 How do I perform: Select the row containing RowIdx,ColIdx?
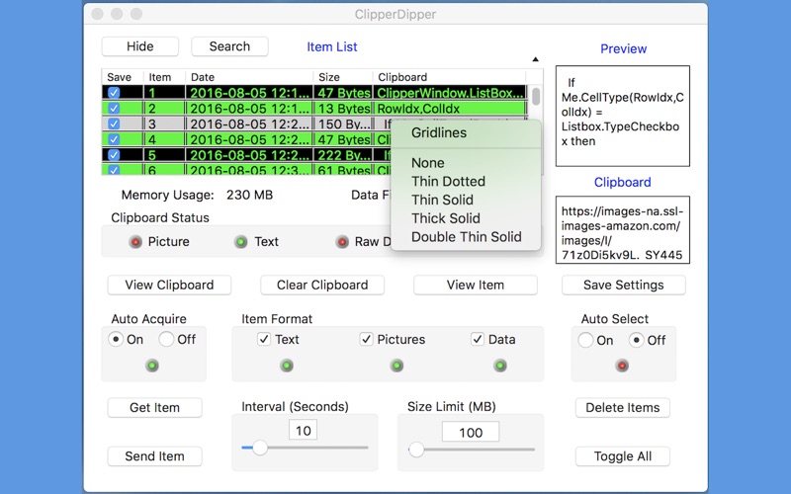click(313, 109)
